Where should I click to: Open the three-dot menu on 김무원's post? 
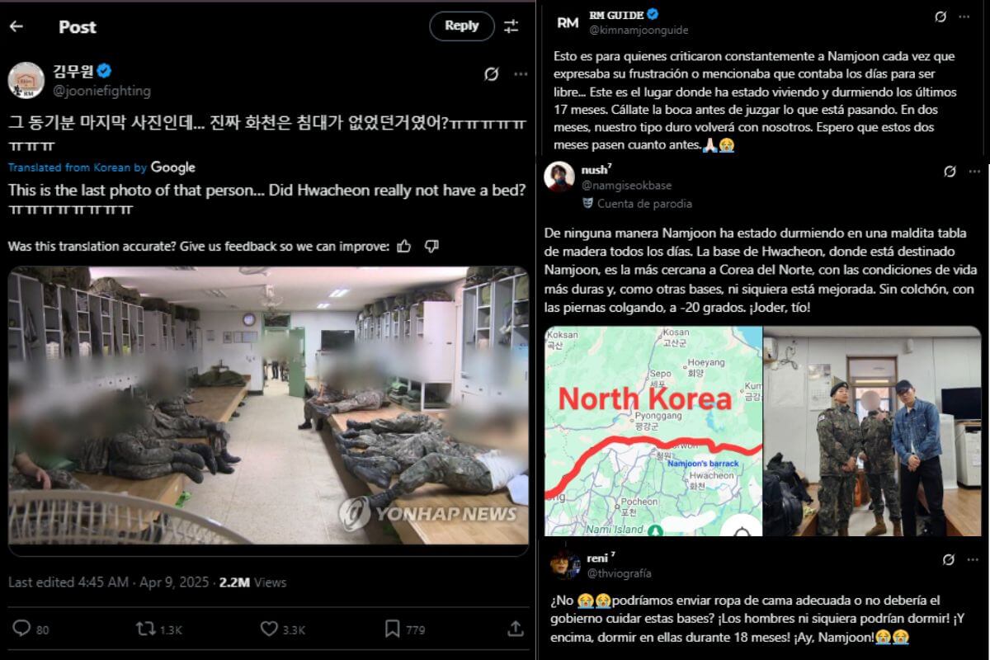point(521,74)
